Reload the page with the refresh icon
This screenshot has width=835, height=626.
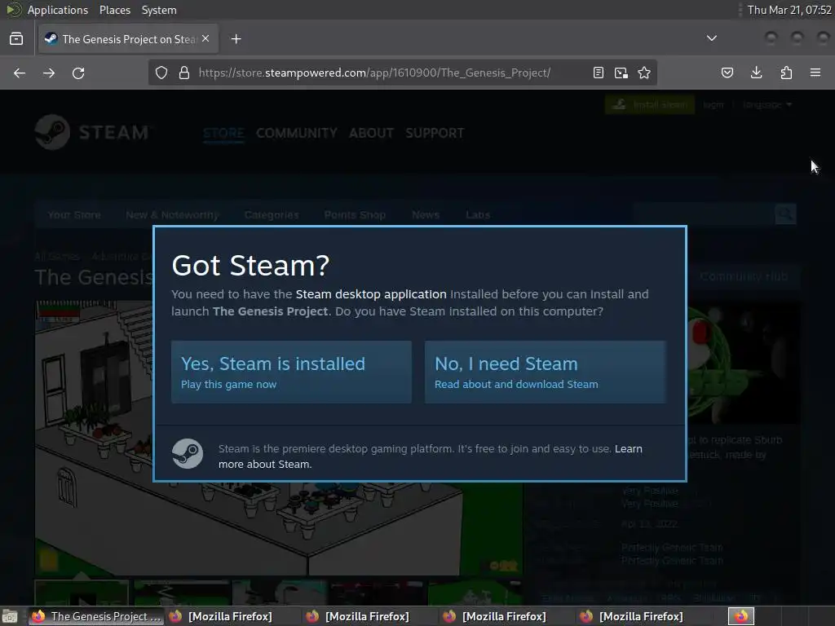78,73
